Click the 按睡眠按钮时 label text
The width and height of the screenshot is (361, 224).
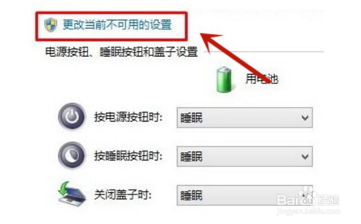point(129,156)
